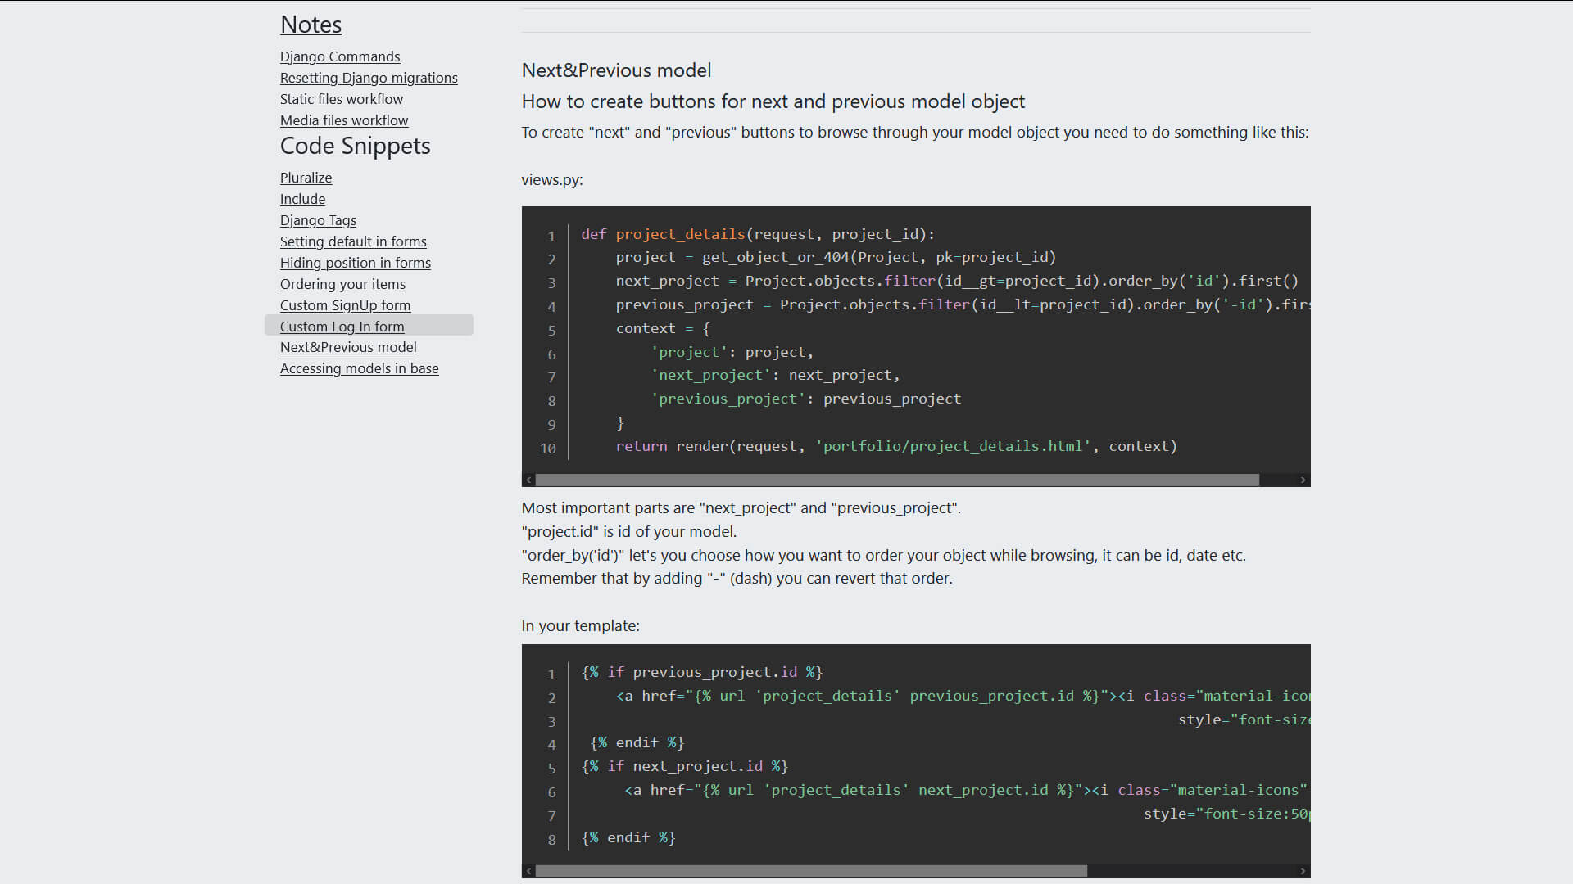Open the Ordering your items snippet
This screenshot has height=884, width=1573.
(x=342, y=284)
